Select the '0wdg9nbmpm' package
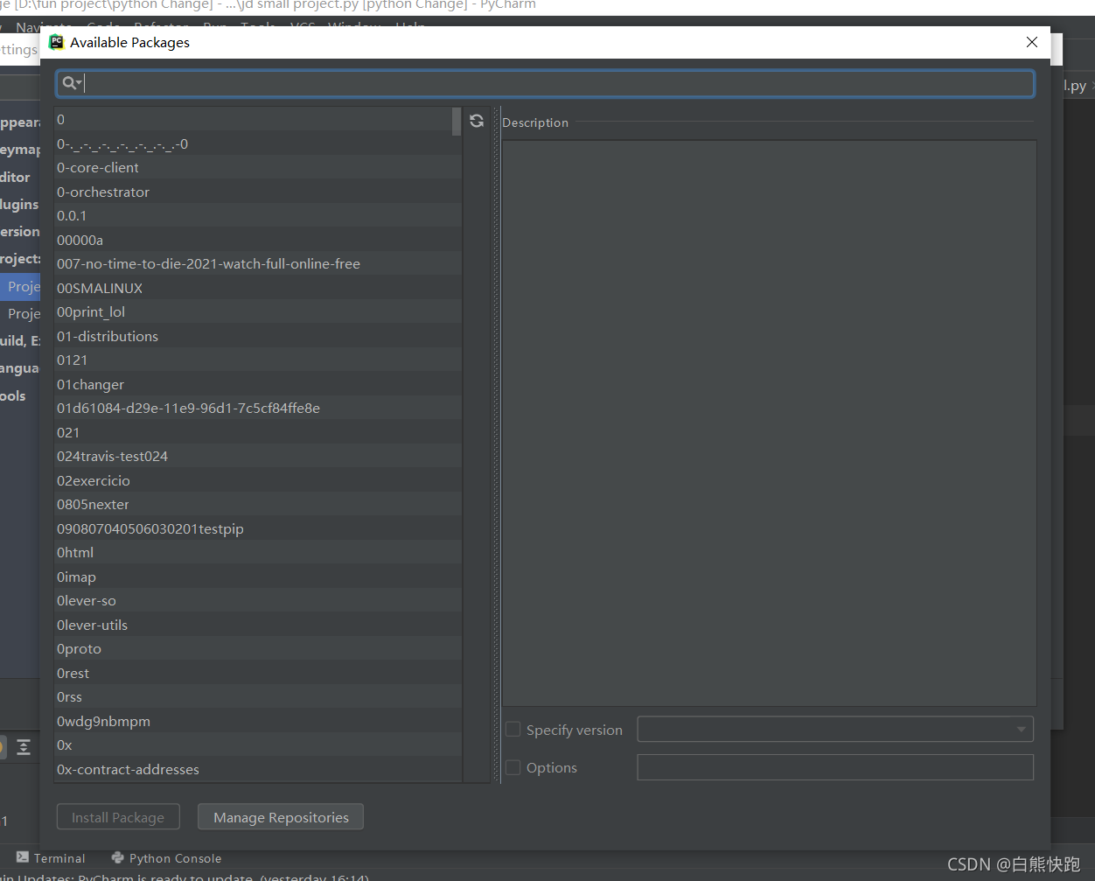The height and width of the screenshot is (881, 1095). 258,721
